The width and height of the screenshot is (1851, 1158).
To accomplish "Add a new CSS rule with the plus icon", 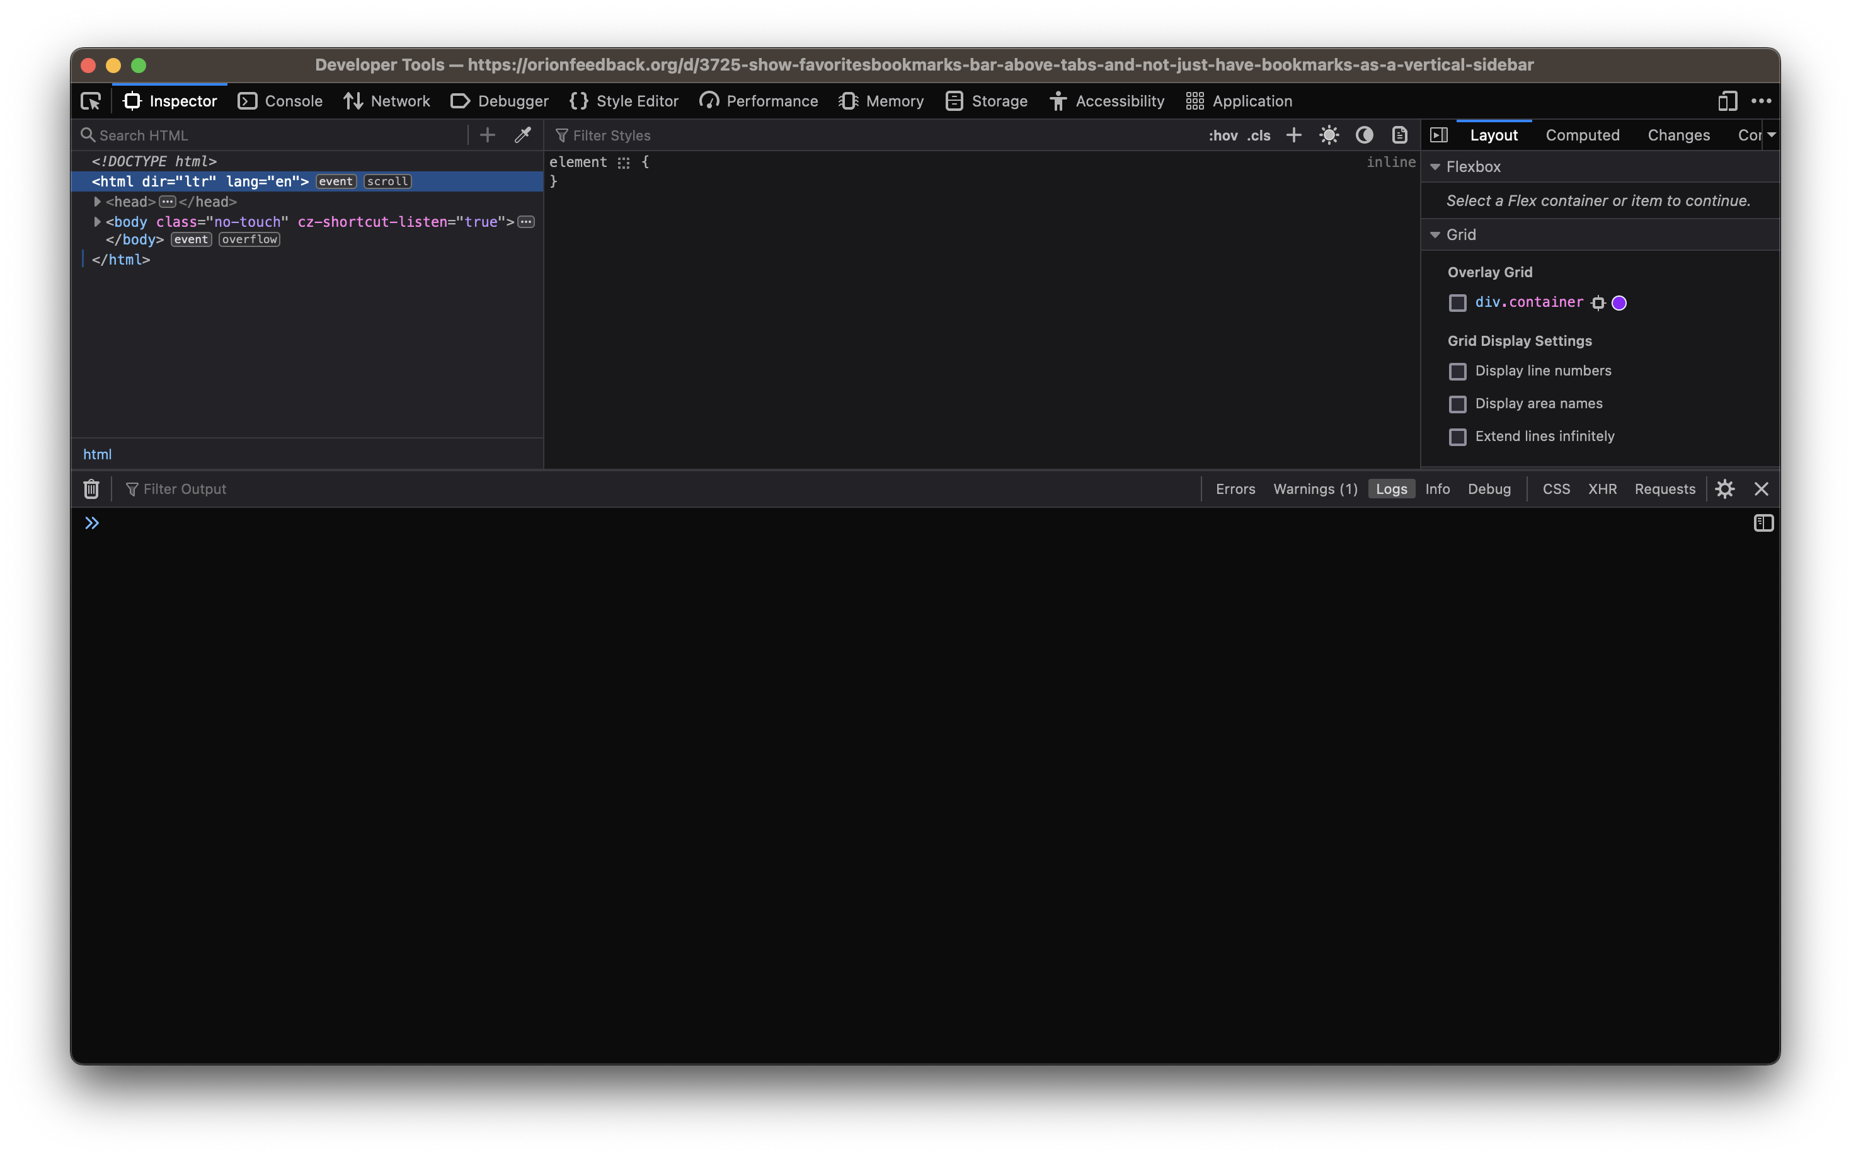I will point(1293,135).
